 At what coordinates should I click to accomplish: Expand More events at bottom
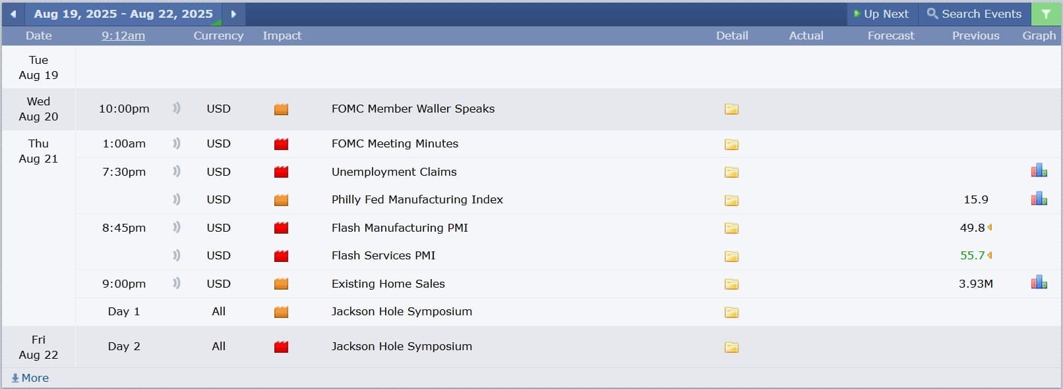coord(30,378)
